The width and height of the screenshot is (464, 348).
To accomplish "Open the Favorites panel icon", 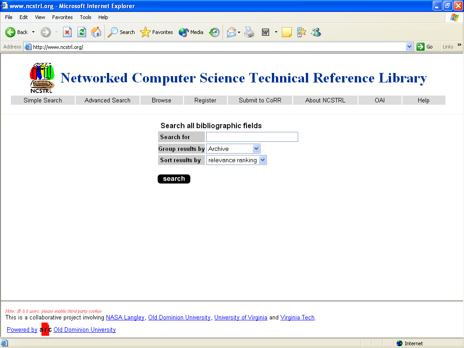I will coord(145,32).
